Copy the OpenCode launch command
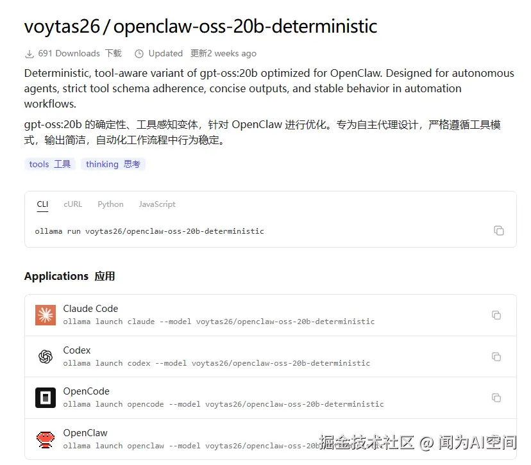The image size is (531, 465). click(496, 398)
